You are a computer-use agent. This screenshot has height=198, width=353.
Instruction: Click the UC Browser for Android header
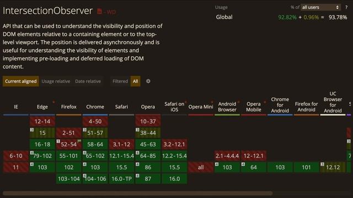[x=333, y=102]
